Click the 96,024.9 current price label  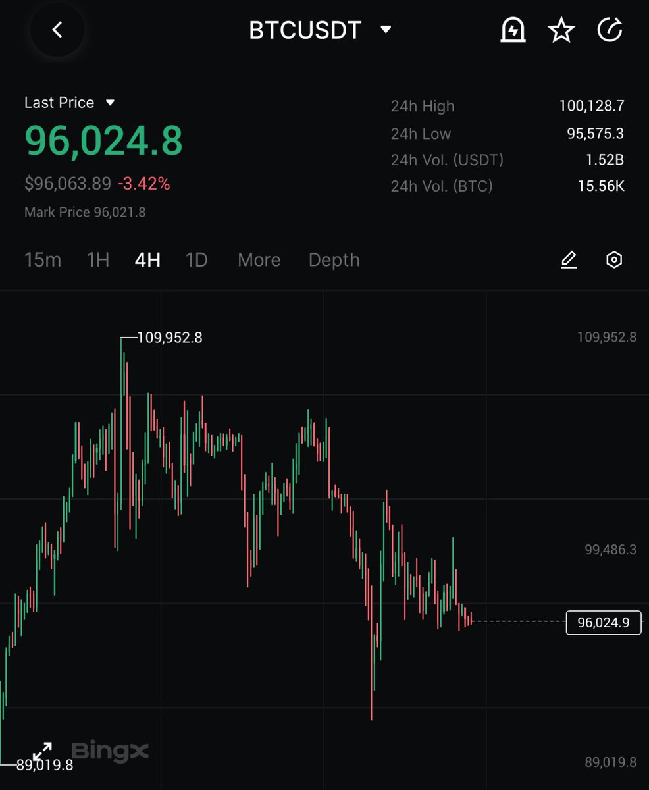[x=603, y=622]
